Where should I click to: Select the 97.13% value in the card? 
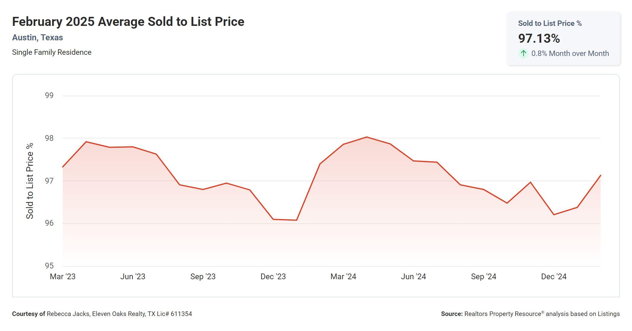coord(539,38)
